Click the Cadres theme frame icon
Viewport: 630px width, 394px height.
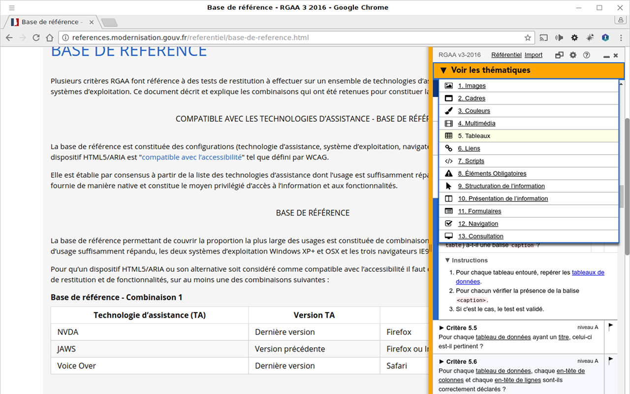click(x=448, y=98)
